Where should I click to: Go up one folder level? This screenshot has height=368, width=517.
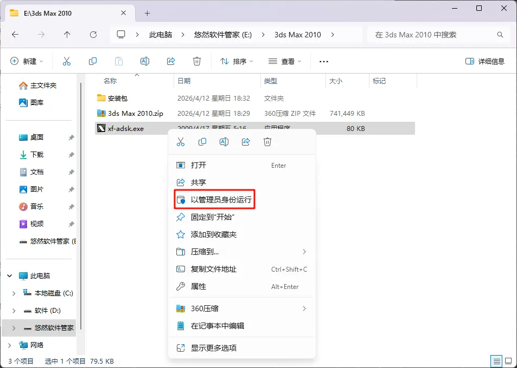67,35
